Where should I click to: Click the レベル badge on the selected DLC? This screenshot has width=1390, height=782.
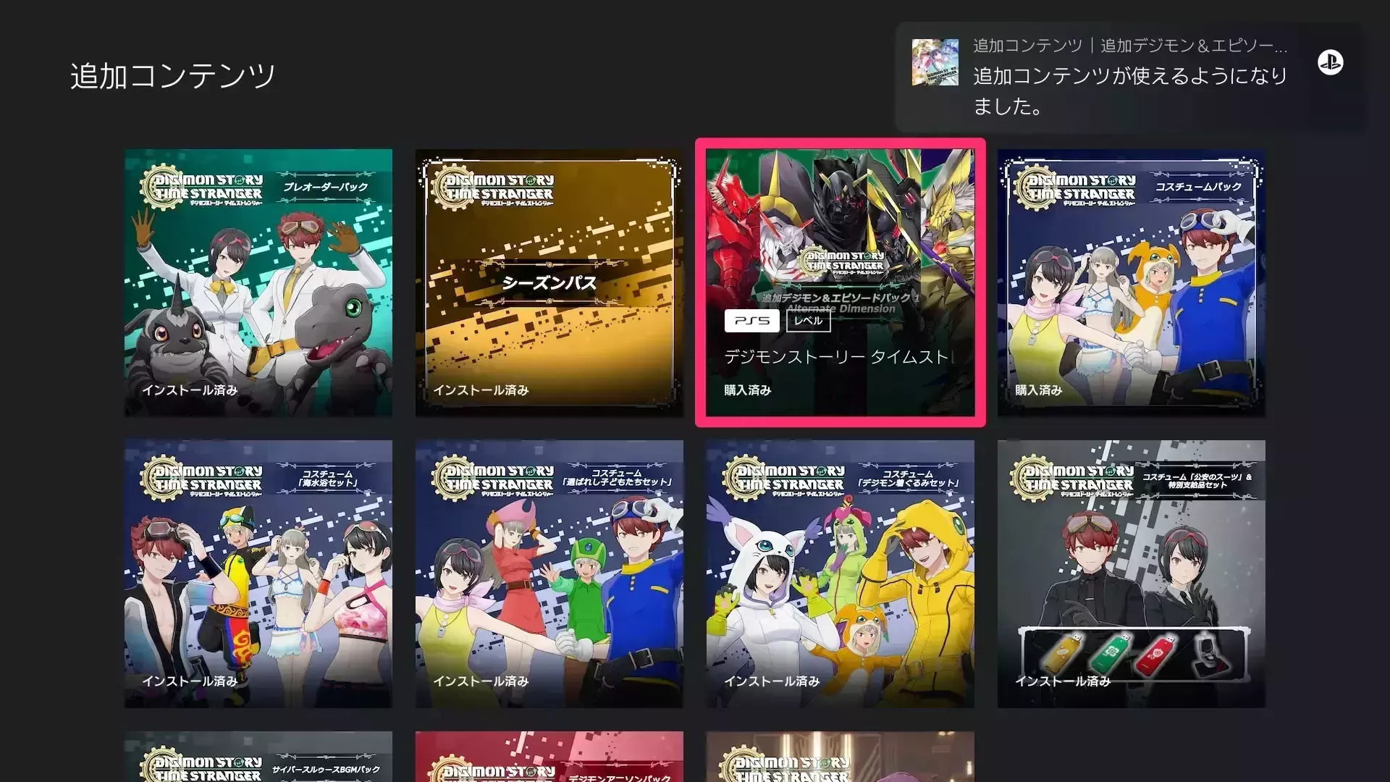click(x=809, y=321)
